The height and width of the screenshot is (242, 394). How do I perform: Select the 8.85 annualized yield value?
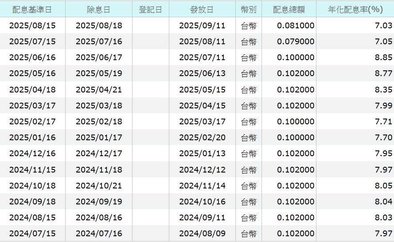[x=383, y=58]
